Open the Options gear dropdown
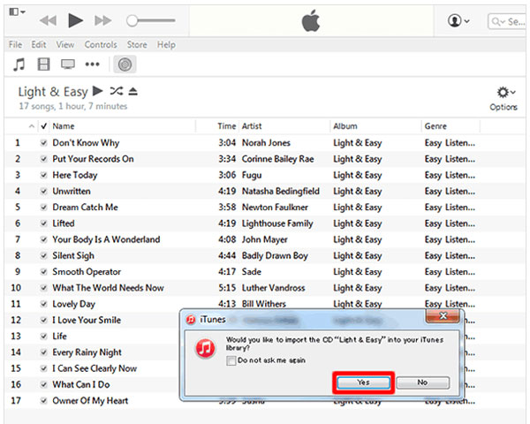The height and width of the screenshot is (424, 530). coord(503,98)
